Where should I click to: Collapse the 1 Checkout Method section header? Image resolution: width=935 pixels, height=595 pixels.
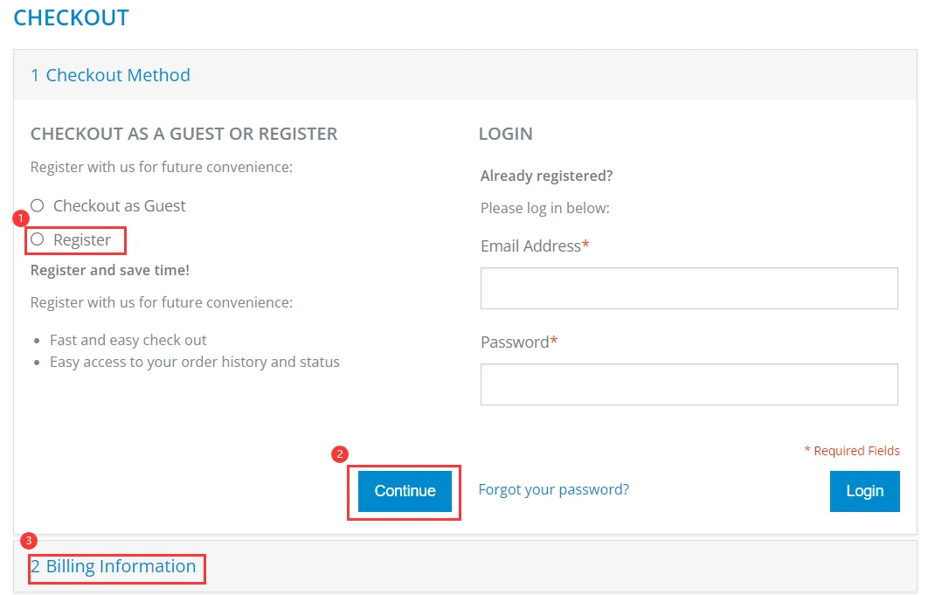click(110, 75)
